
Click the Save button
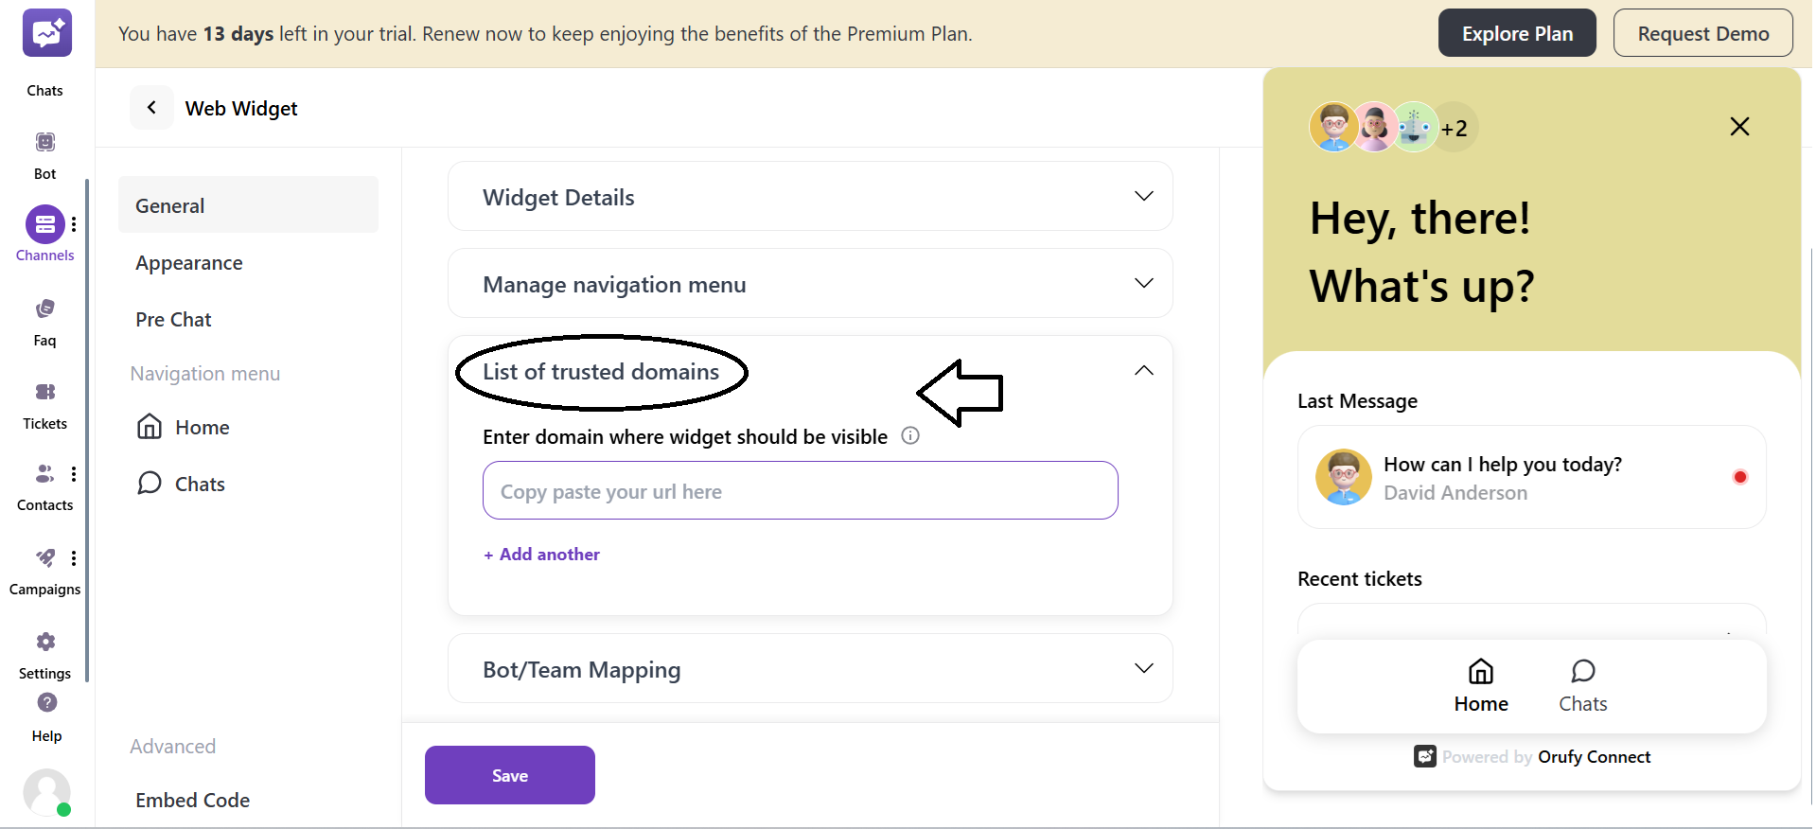[x=509, y=776]
